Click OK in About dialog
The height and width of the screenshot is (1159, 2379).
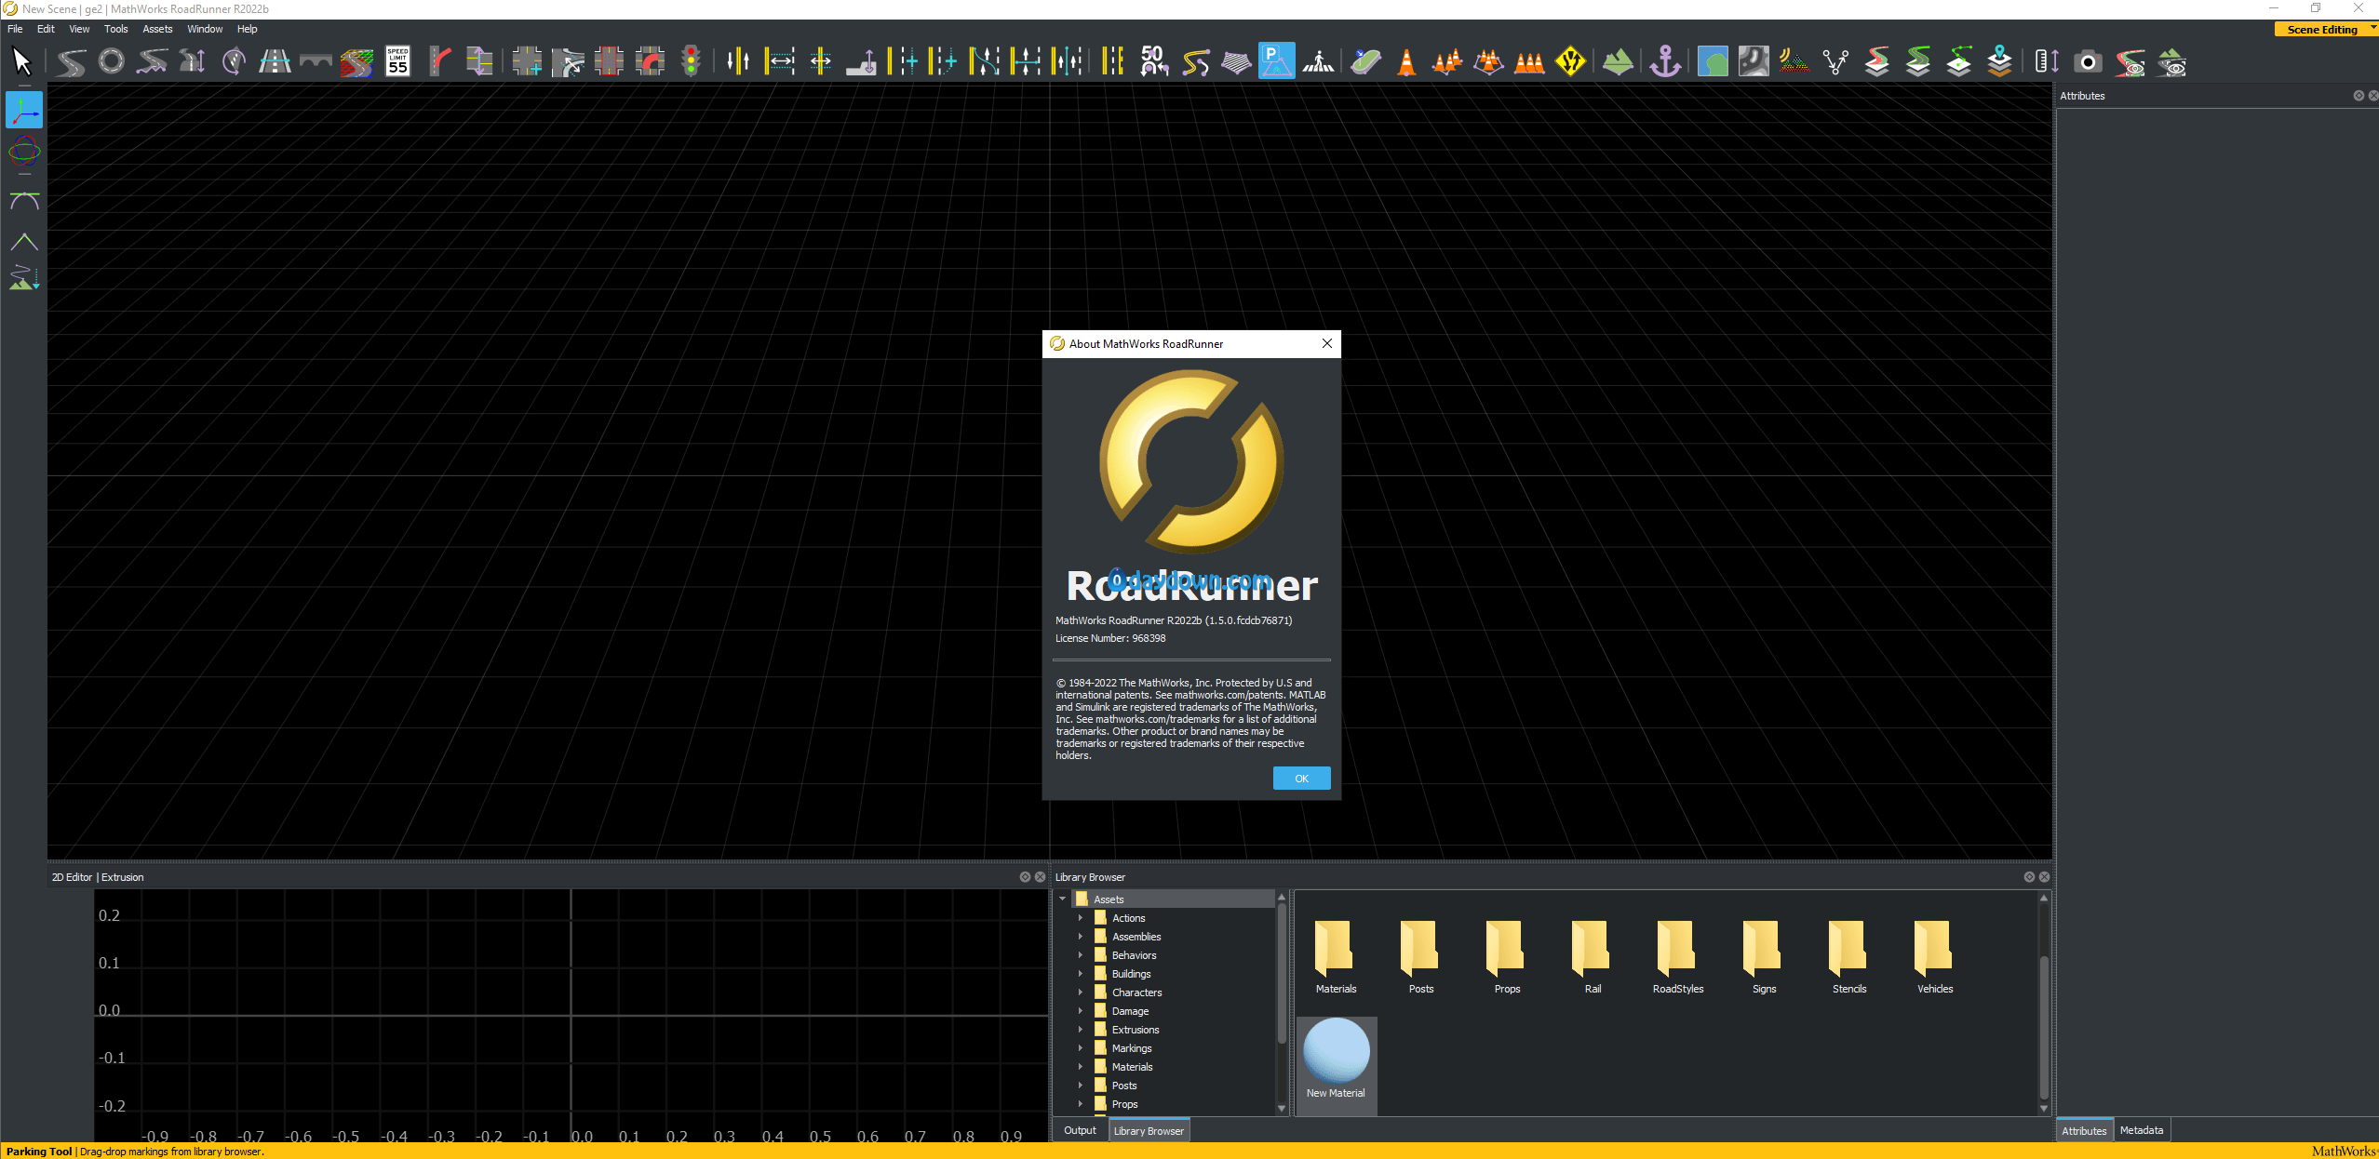point(1301,779)
